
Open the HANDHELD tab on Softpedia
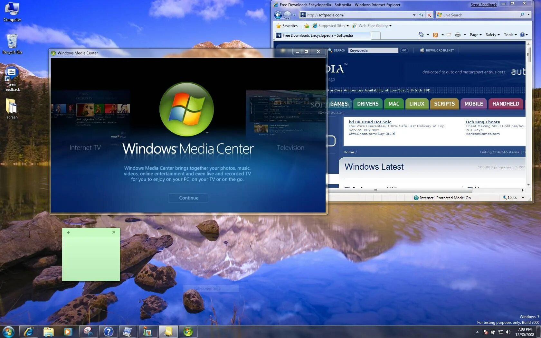pos(506,104)
